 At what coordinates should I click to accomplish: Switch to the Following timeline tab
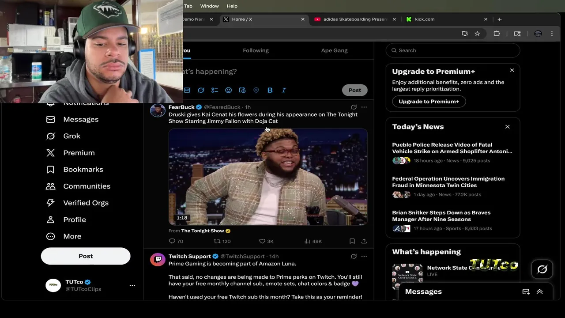pyautogui.click(x=256, y=50)
